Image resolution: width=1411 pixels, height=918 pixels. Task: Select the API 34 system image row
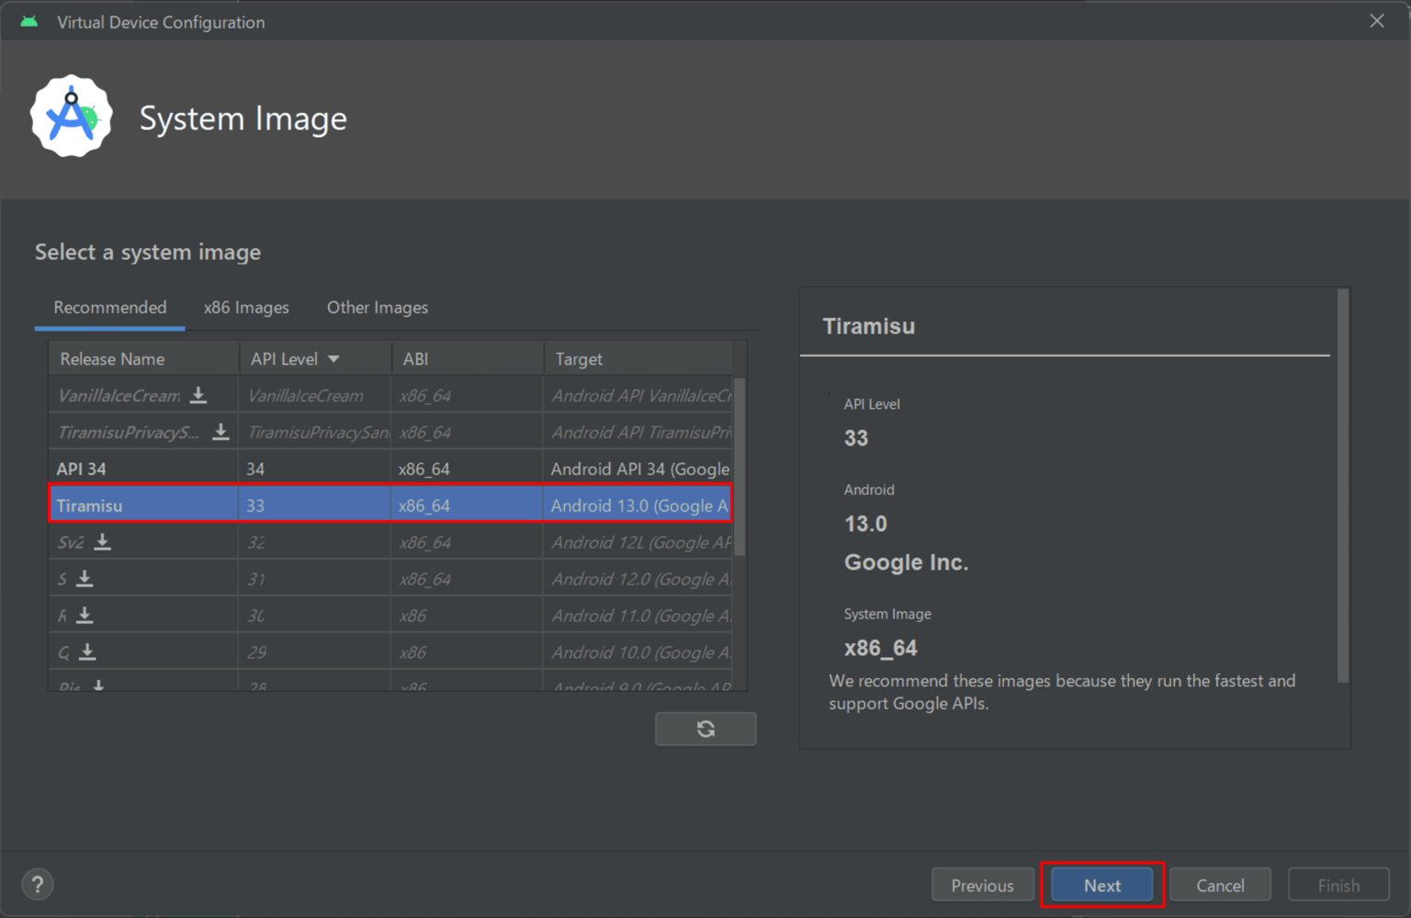[390, 469]
